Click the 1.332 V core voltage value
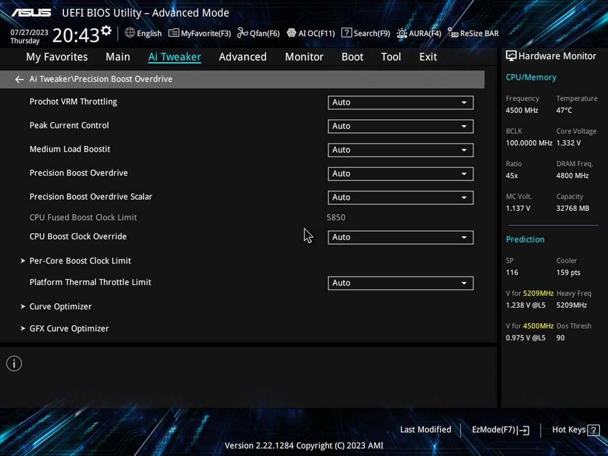608x456 pixels. 568,143
